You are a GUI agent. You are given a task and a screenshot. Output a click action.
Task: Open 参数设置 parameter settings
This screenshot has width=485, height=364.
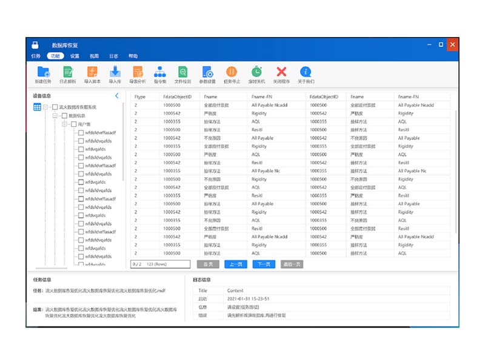pos(207,72)
